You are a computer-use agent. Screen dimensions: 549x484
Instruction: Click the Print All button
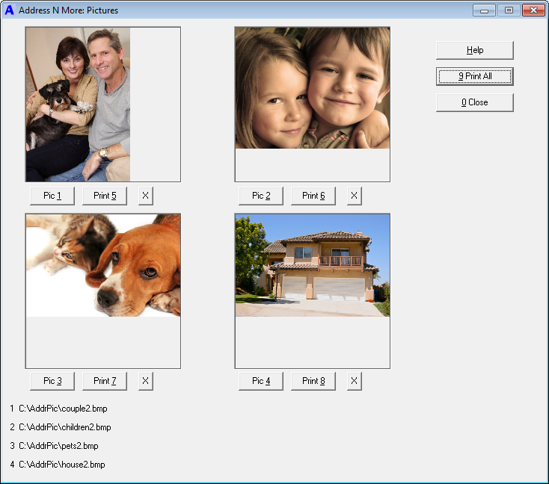[474, 76]
